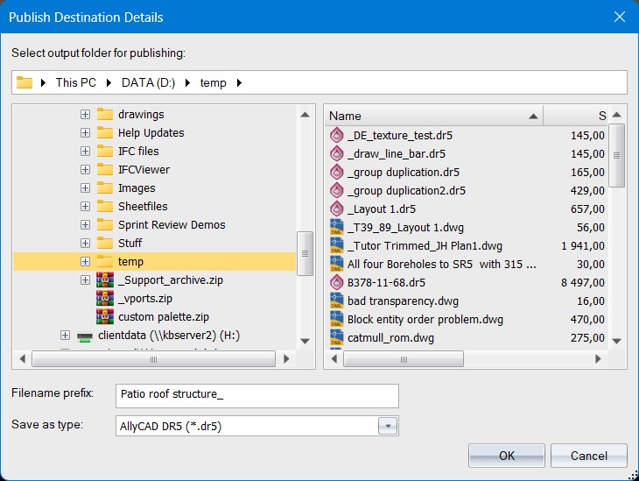Click the catmull_rom.dwg file icon
The width and height of the screenshot is (639, 481).
(337, 337)
